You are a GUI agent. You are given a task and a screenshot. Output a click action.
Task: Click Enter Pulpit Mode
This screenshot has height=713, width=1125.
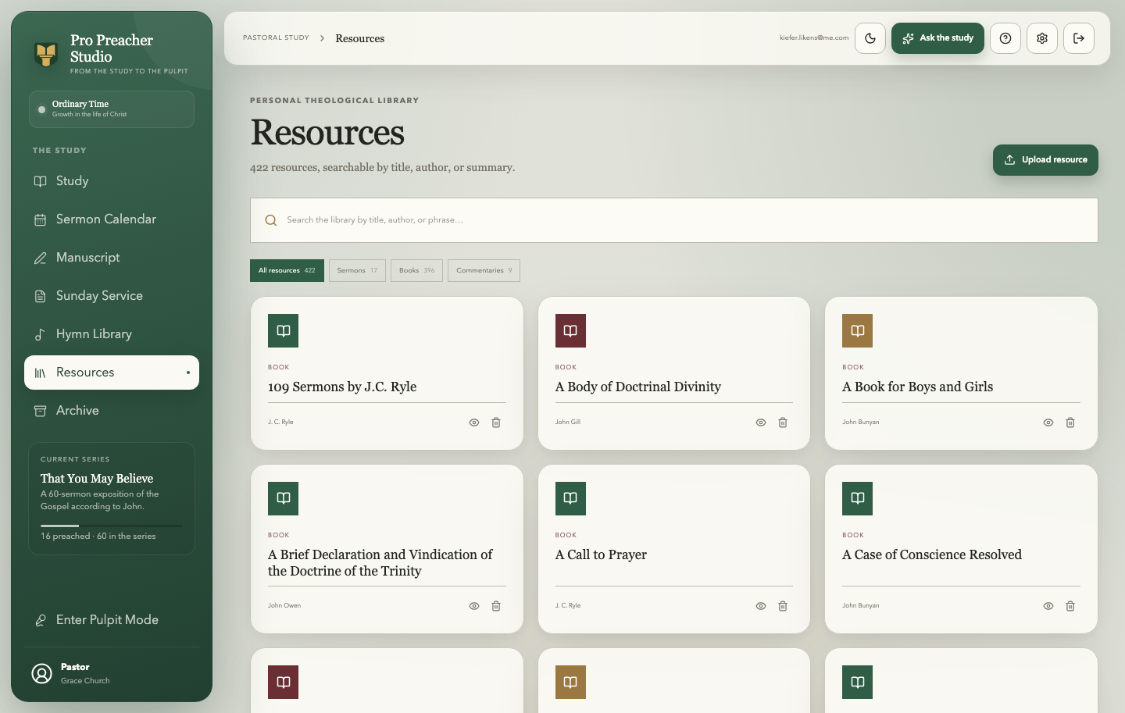point(112,620)
